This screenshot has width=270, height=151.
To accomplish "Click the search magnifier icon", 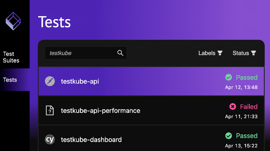I will [120, 53].
